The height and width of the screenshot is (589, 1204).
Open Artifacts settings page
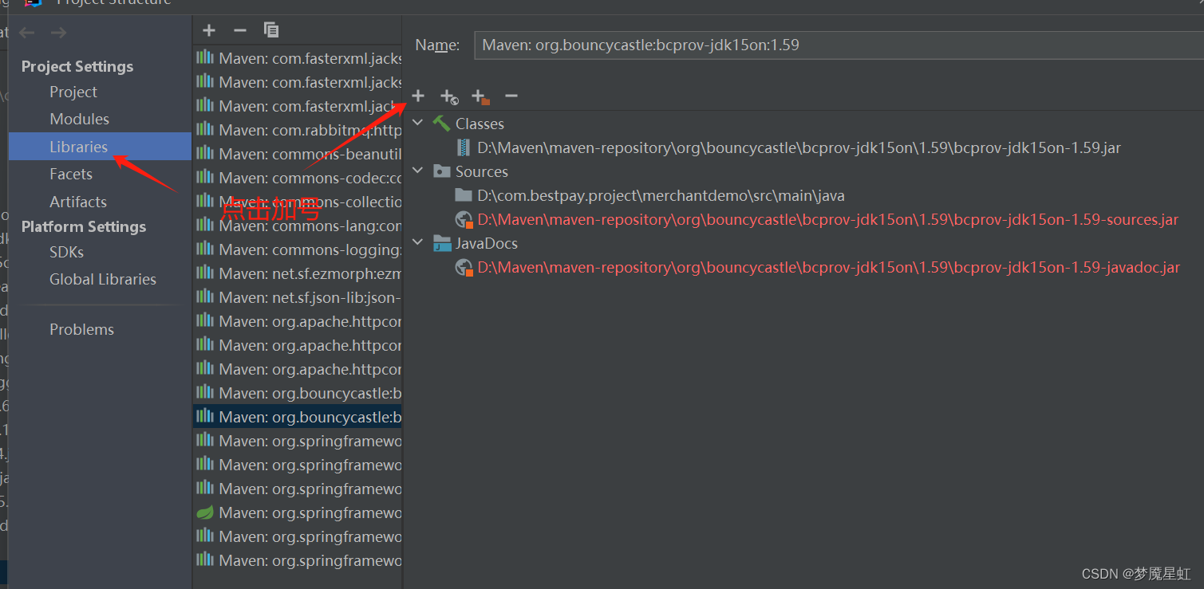78,202
